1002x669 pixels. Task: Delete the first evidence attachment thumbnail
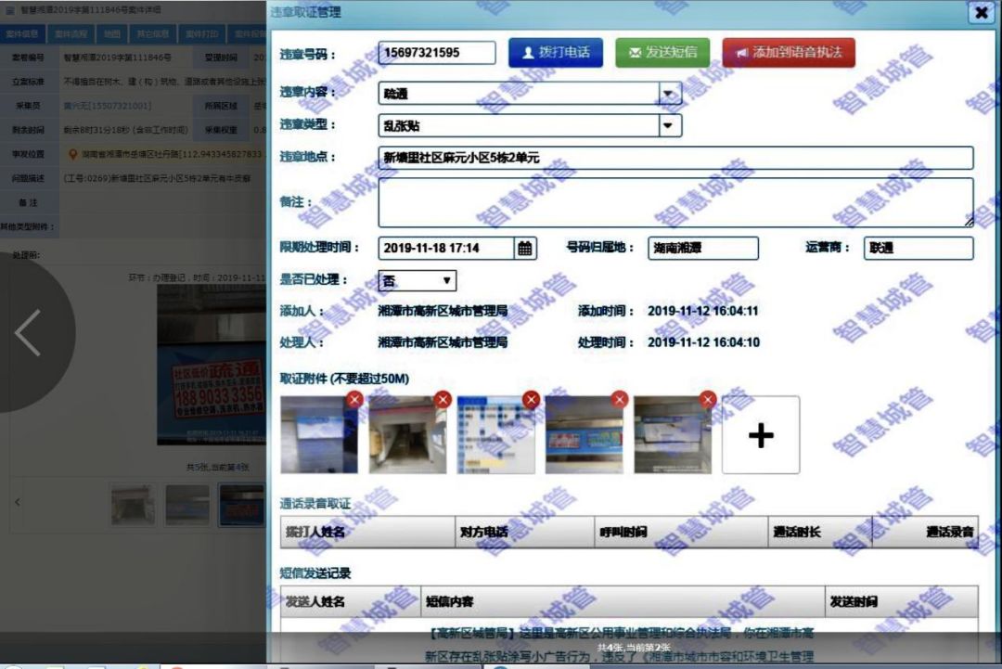354,400
